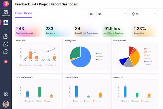163x109 pixels.
Task: Toggle MacOS: 67 legend item
Action: pyautogui.click(x=125, y=101)
